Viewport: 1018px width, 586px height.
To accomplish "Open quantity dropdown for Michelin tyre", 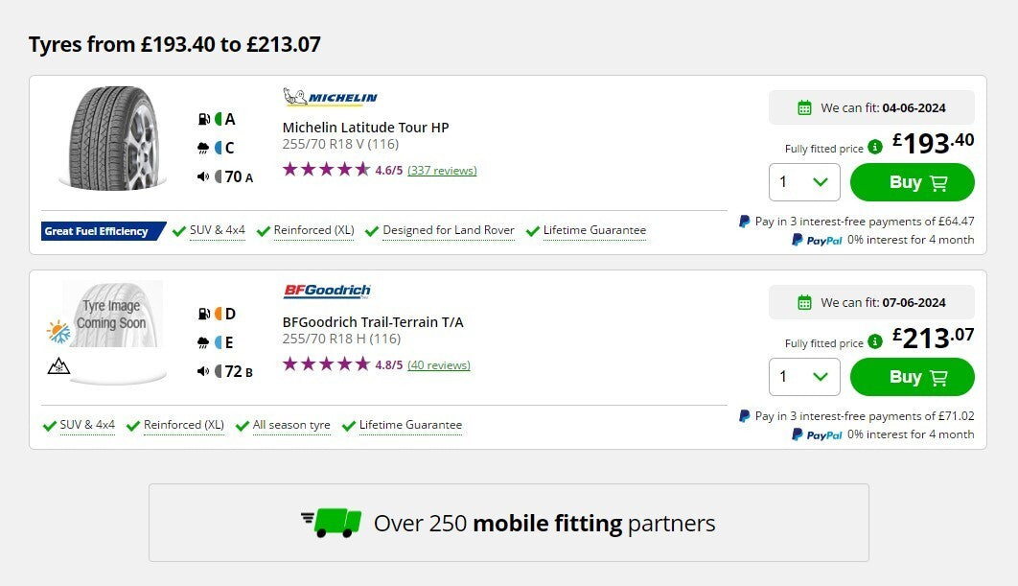I will (x=804, y=182).
